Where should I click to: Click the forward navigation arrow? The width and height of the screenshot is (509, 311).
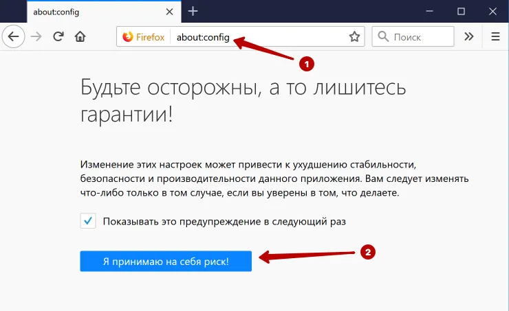click(36, 36)
